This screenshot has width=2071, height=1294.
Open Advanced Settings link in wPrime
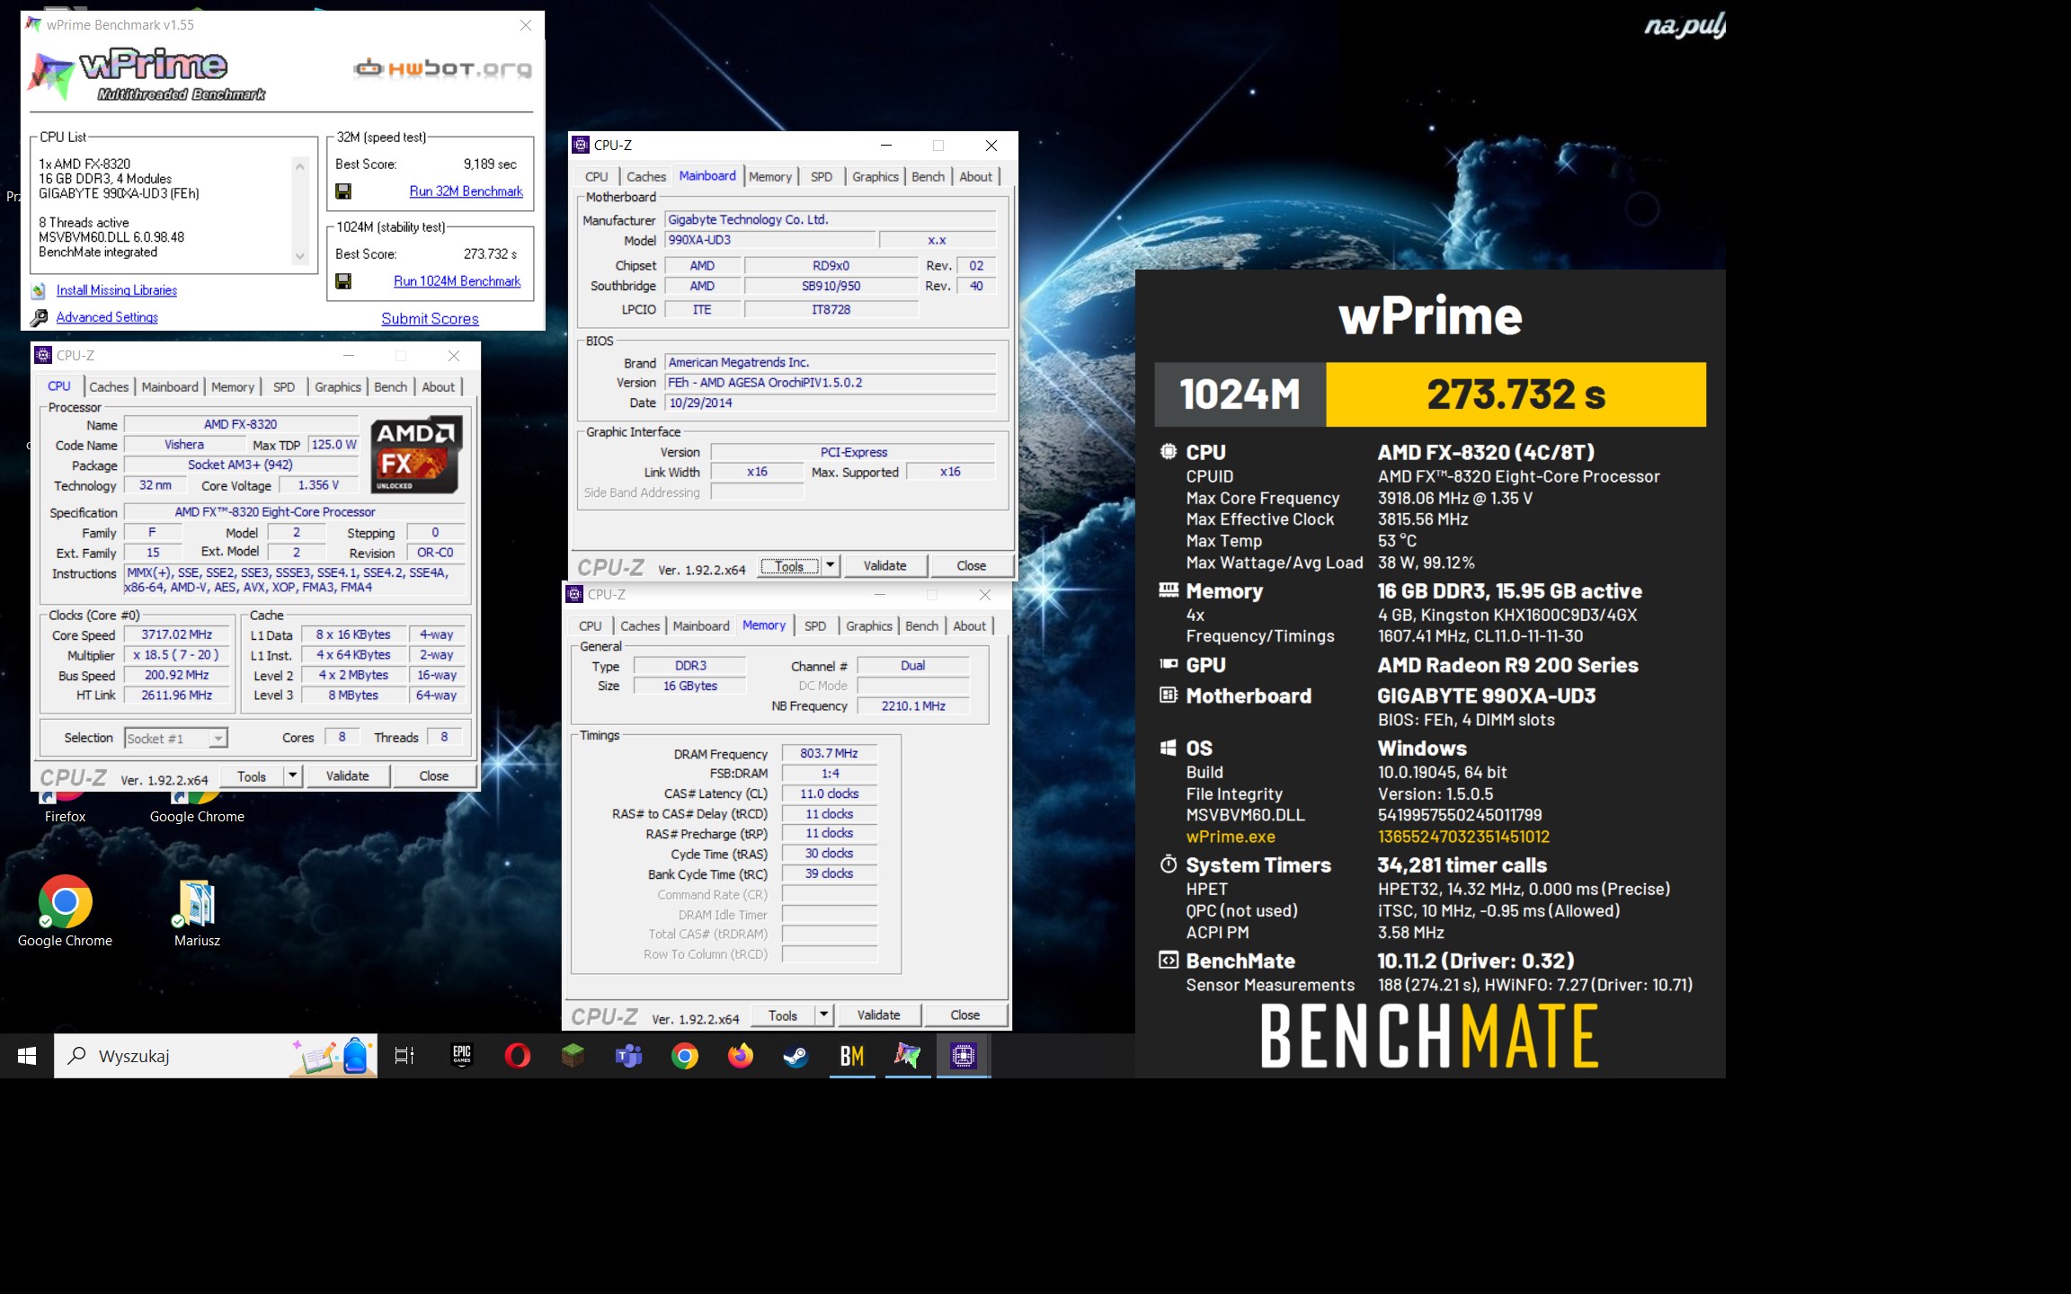point(107,317)
